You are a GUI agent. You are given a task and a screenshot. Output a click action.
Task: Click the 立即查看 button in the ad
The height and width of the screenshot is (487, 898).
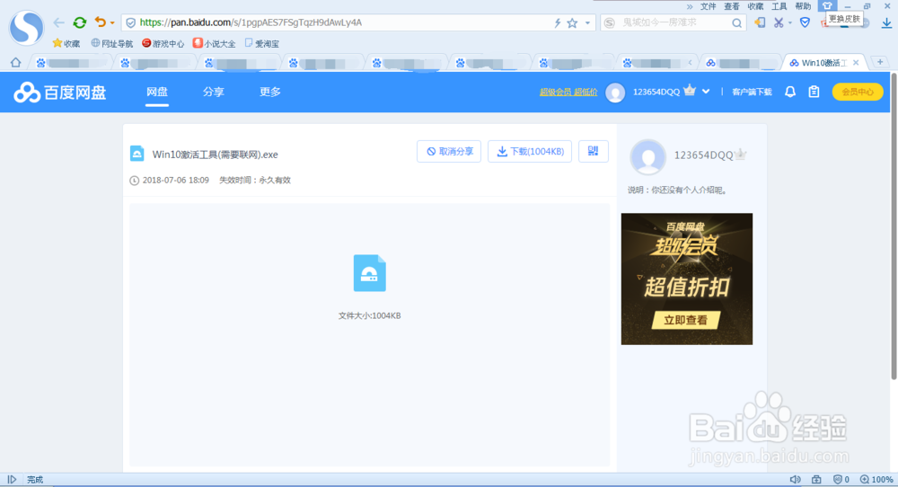point(685,320)
